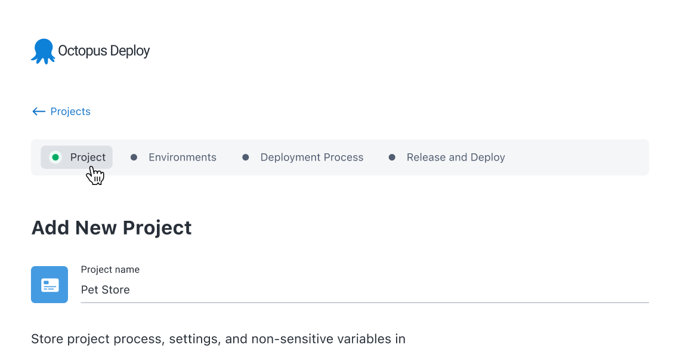Go to the Release and Deploy step
680x358 pixels.
click(456, 158)
